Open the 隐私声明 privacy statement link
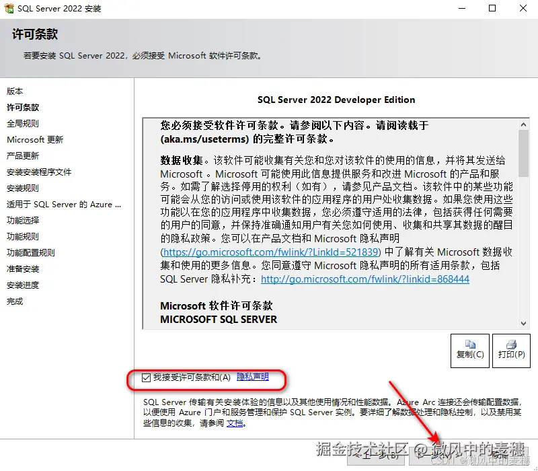 (253, 377)
